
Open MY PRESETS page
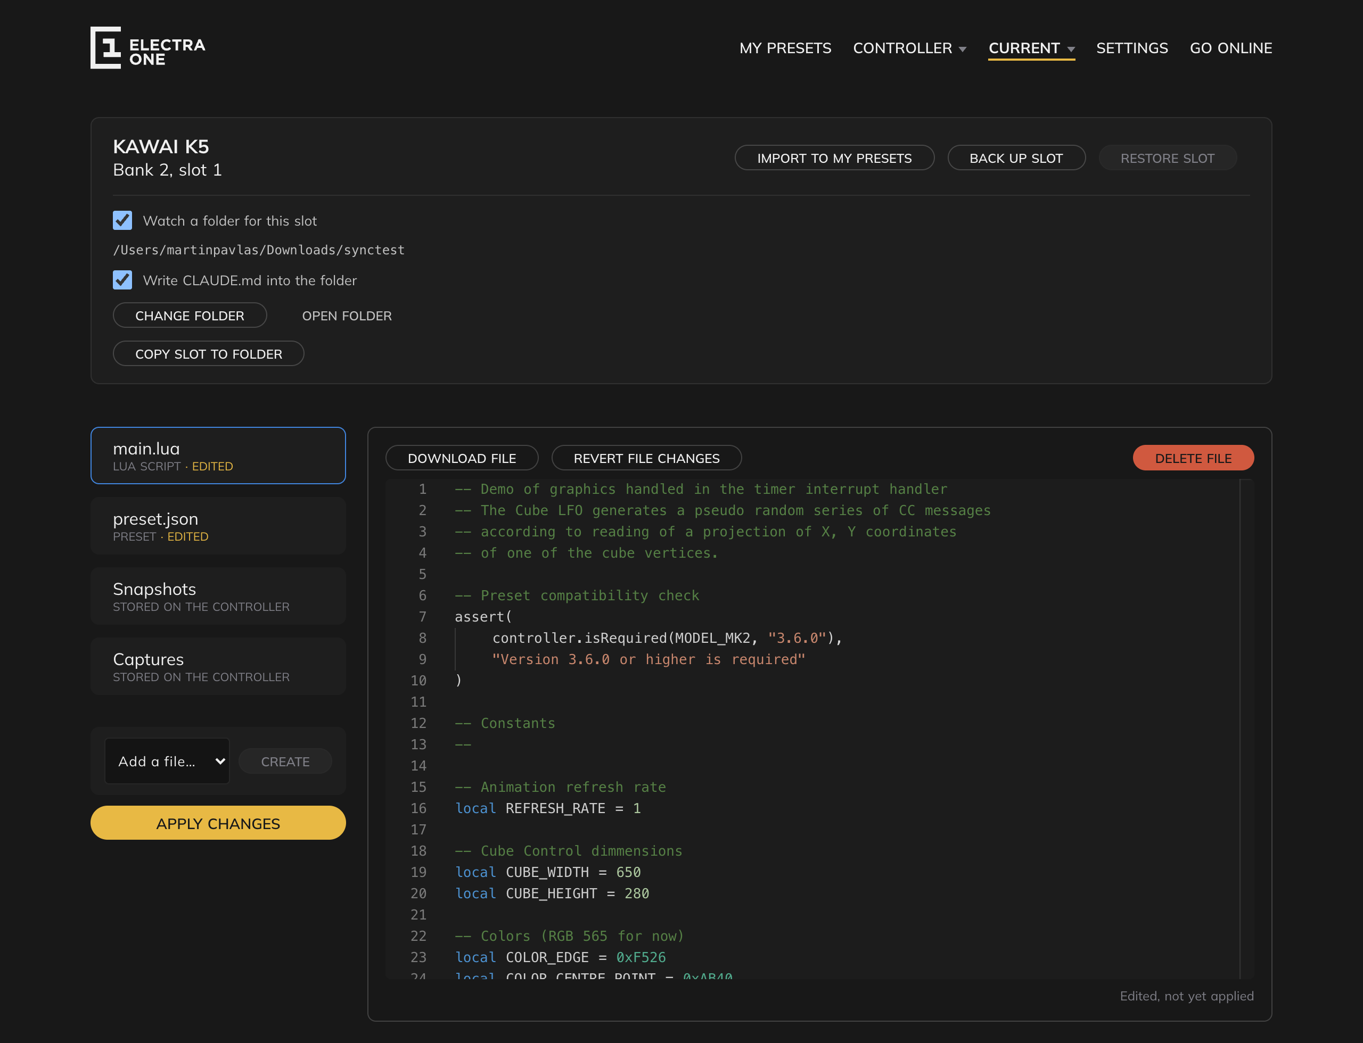[x=785, y=48]
